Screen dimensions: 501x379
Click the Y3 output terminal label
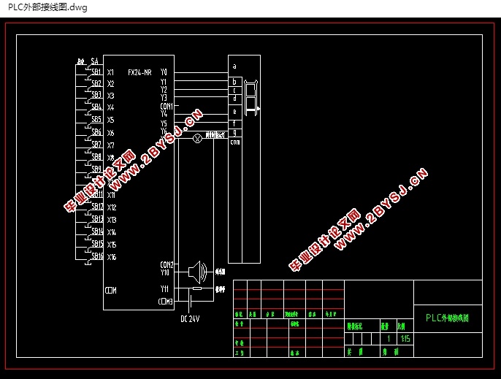pos(164,97)
